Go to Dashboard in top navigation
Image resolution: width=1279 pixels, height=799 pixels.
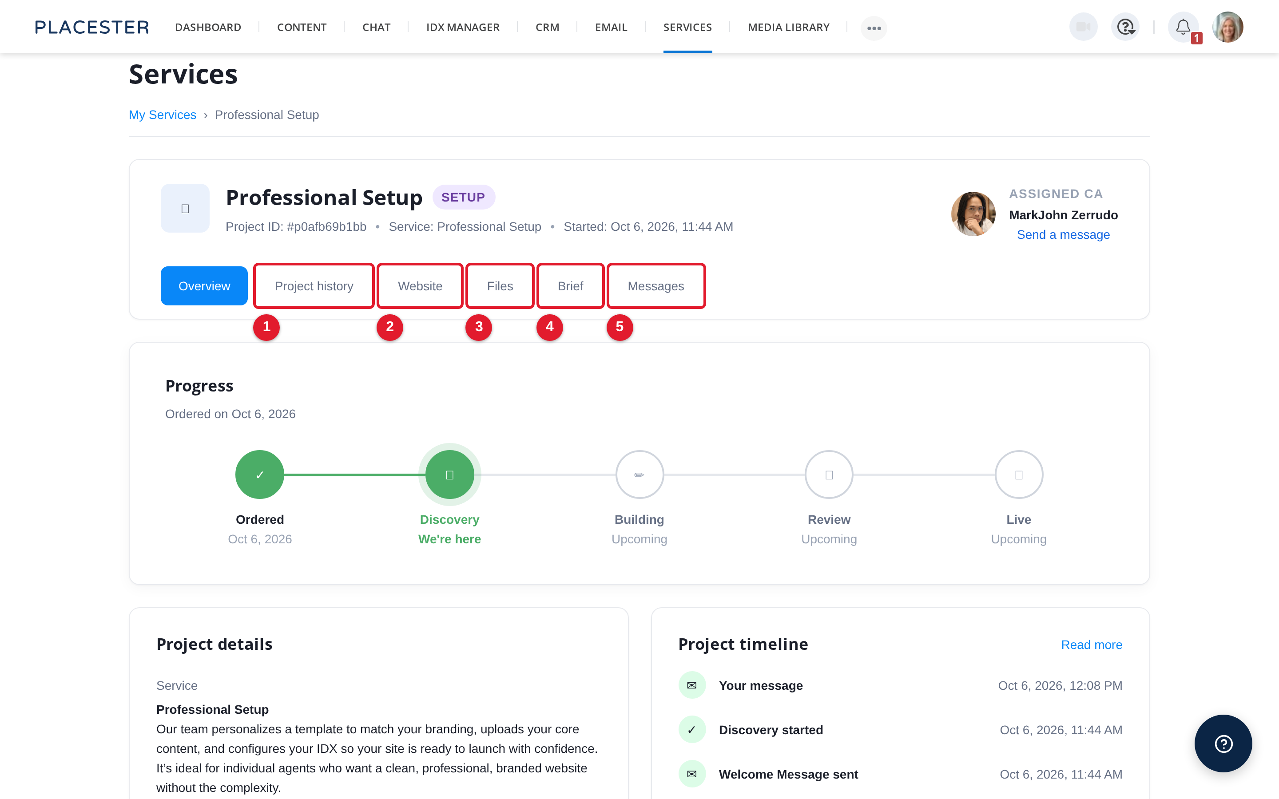pos(208,27)
